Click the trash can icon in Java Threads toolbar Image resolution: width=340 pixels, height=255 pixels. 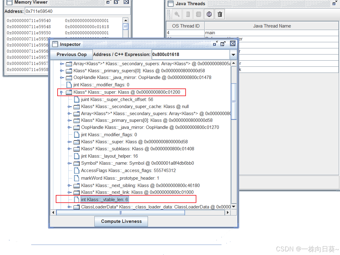(220, 14)
